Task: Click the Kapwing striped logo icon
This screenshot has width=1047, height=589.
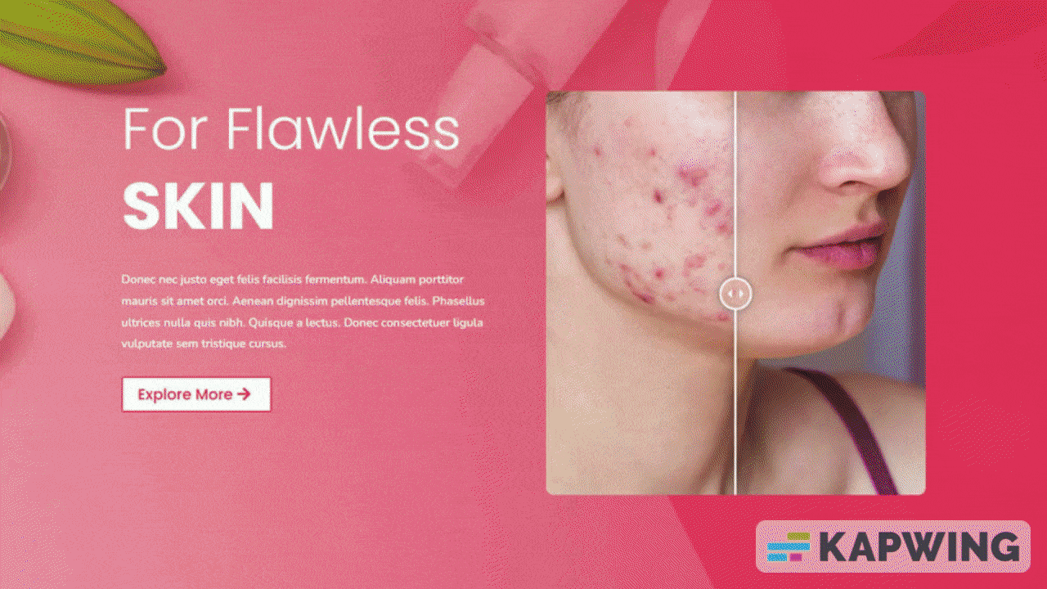Action: coord(789,546)
